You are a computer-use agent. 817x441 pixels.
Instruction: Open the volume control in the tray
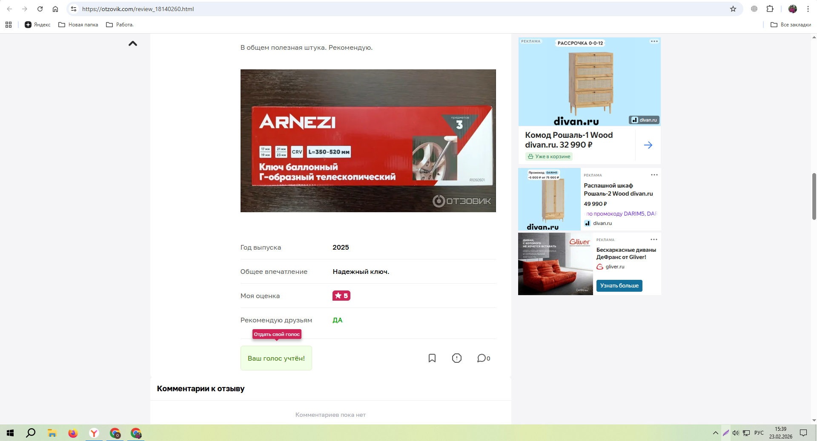(x=736, y=433)
